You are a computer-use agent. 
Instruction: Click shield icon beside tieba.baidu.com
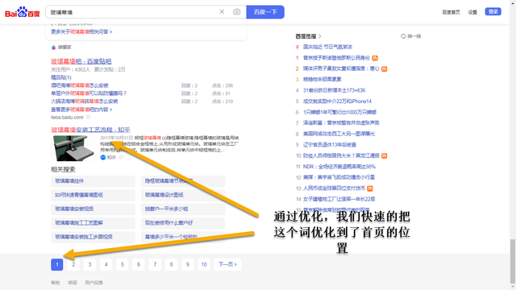[88, 117]
